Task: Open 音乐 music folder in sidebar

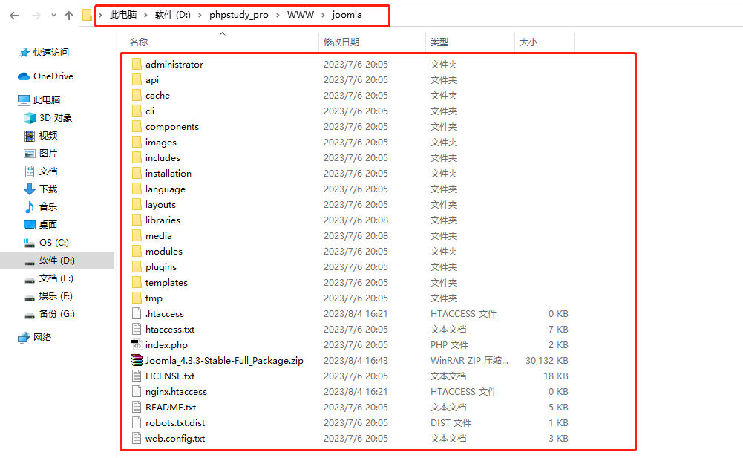Action: [x=48, y=207]
